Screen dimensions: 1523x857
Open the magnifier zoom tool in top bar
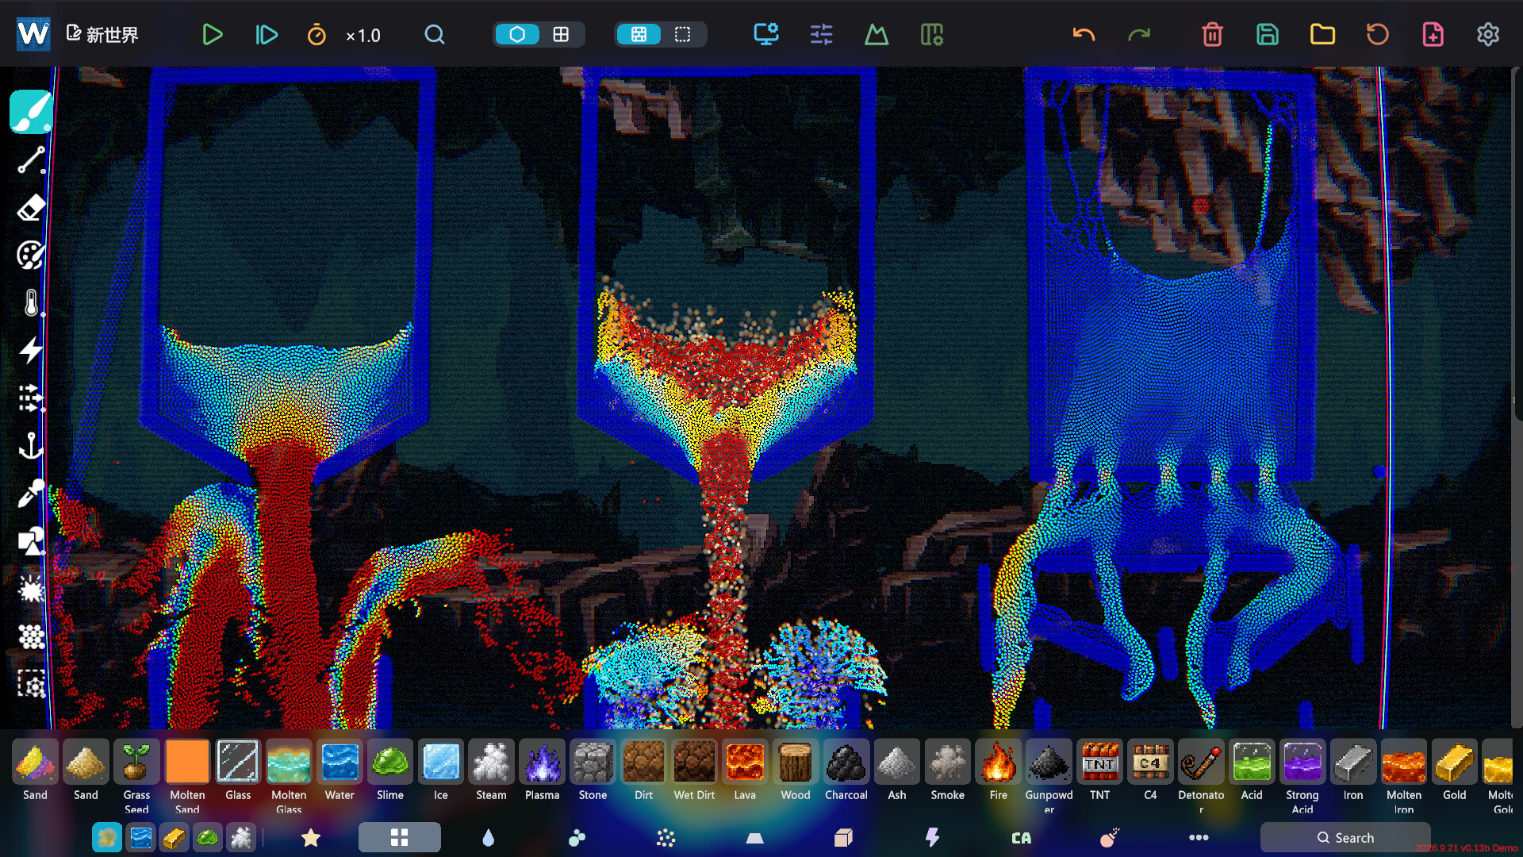[x=434, y=35]
